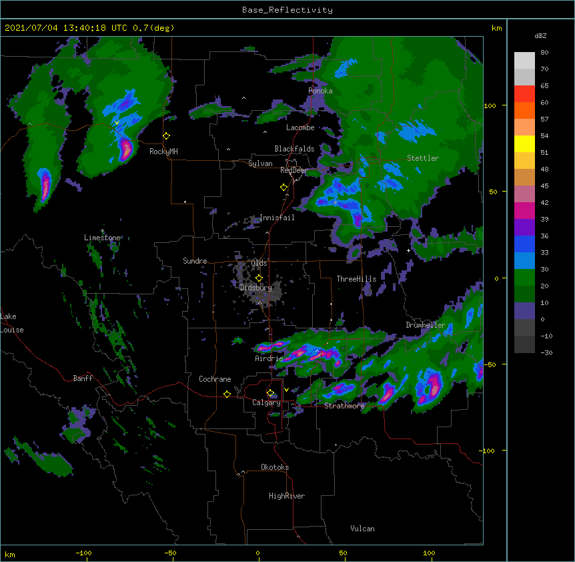Click the Olds city label
Screen dimensions: 575x562
coord(259,263)
